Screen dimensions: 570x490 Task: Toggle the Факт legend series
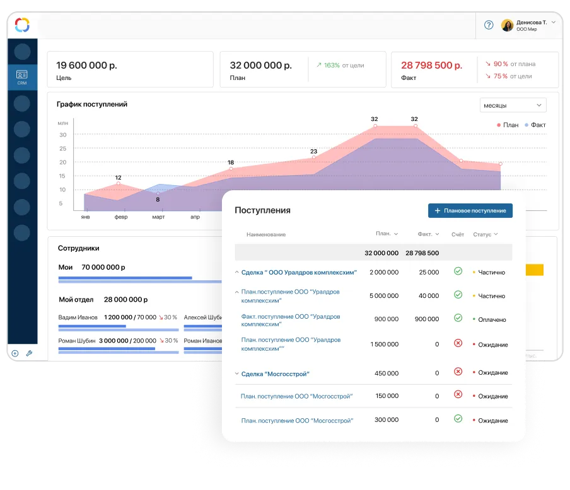coord(535,125)
